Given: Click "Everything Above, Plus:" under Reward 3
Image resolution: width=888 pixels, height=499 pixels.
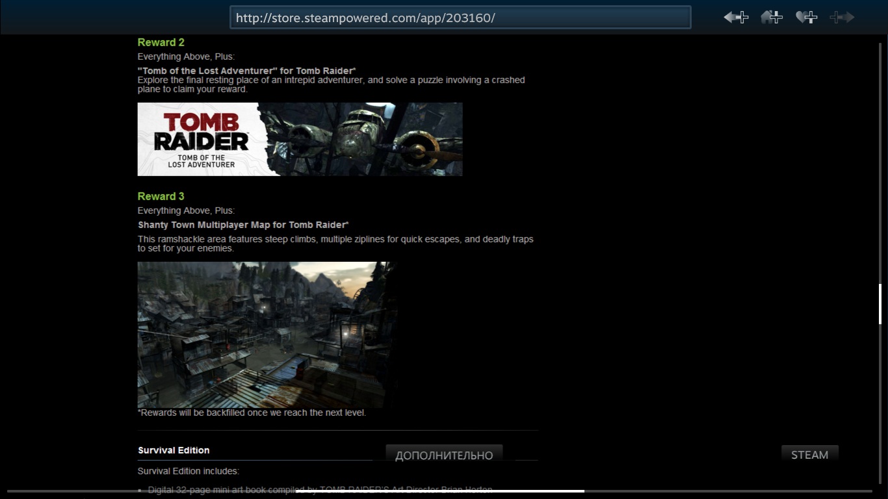Looking at the screenshot, I should (186, 211).
